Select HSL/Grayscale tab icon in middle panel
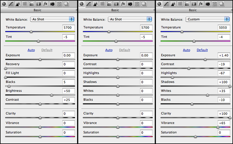The image size is (233, 144). 102,4
